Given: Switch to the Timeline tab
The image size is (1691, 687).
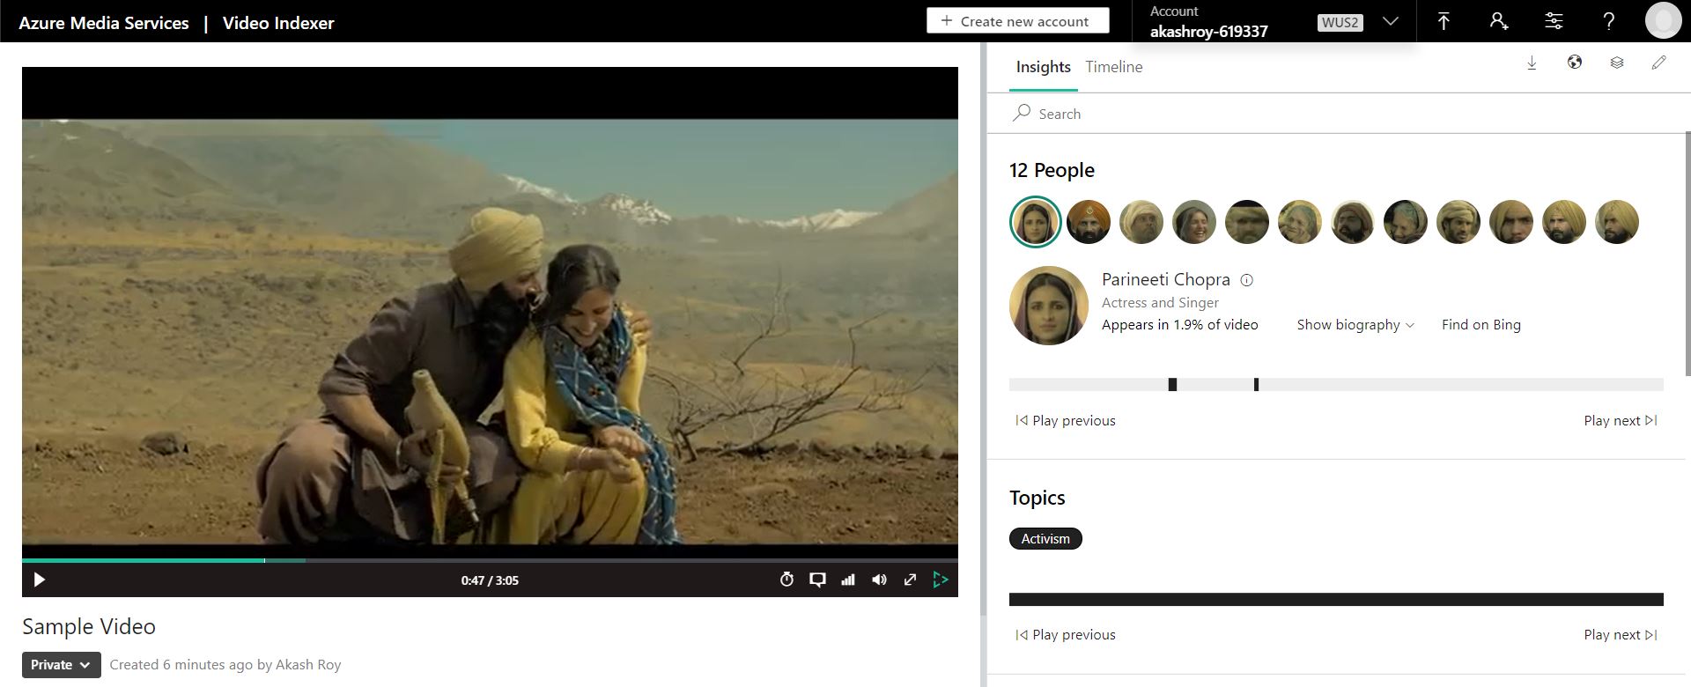Looking at the screenshot, I should (1114, 67).
